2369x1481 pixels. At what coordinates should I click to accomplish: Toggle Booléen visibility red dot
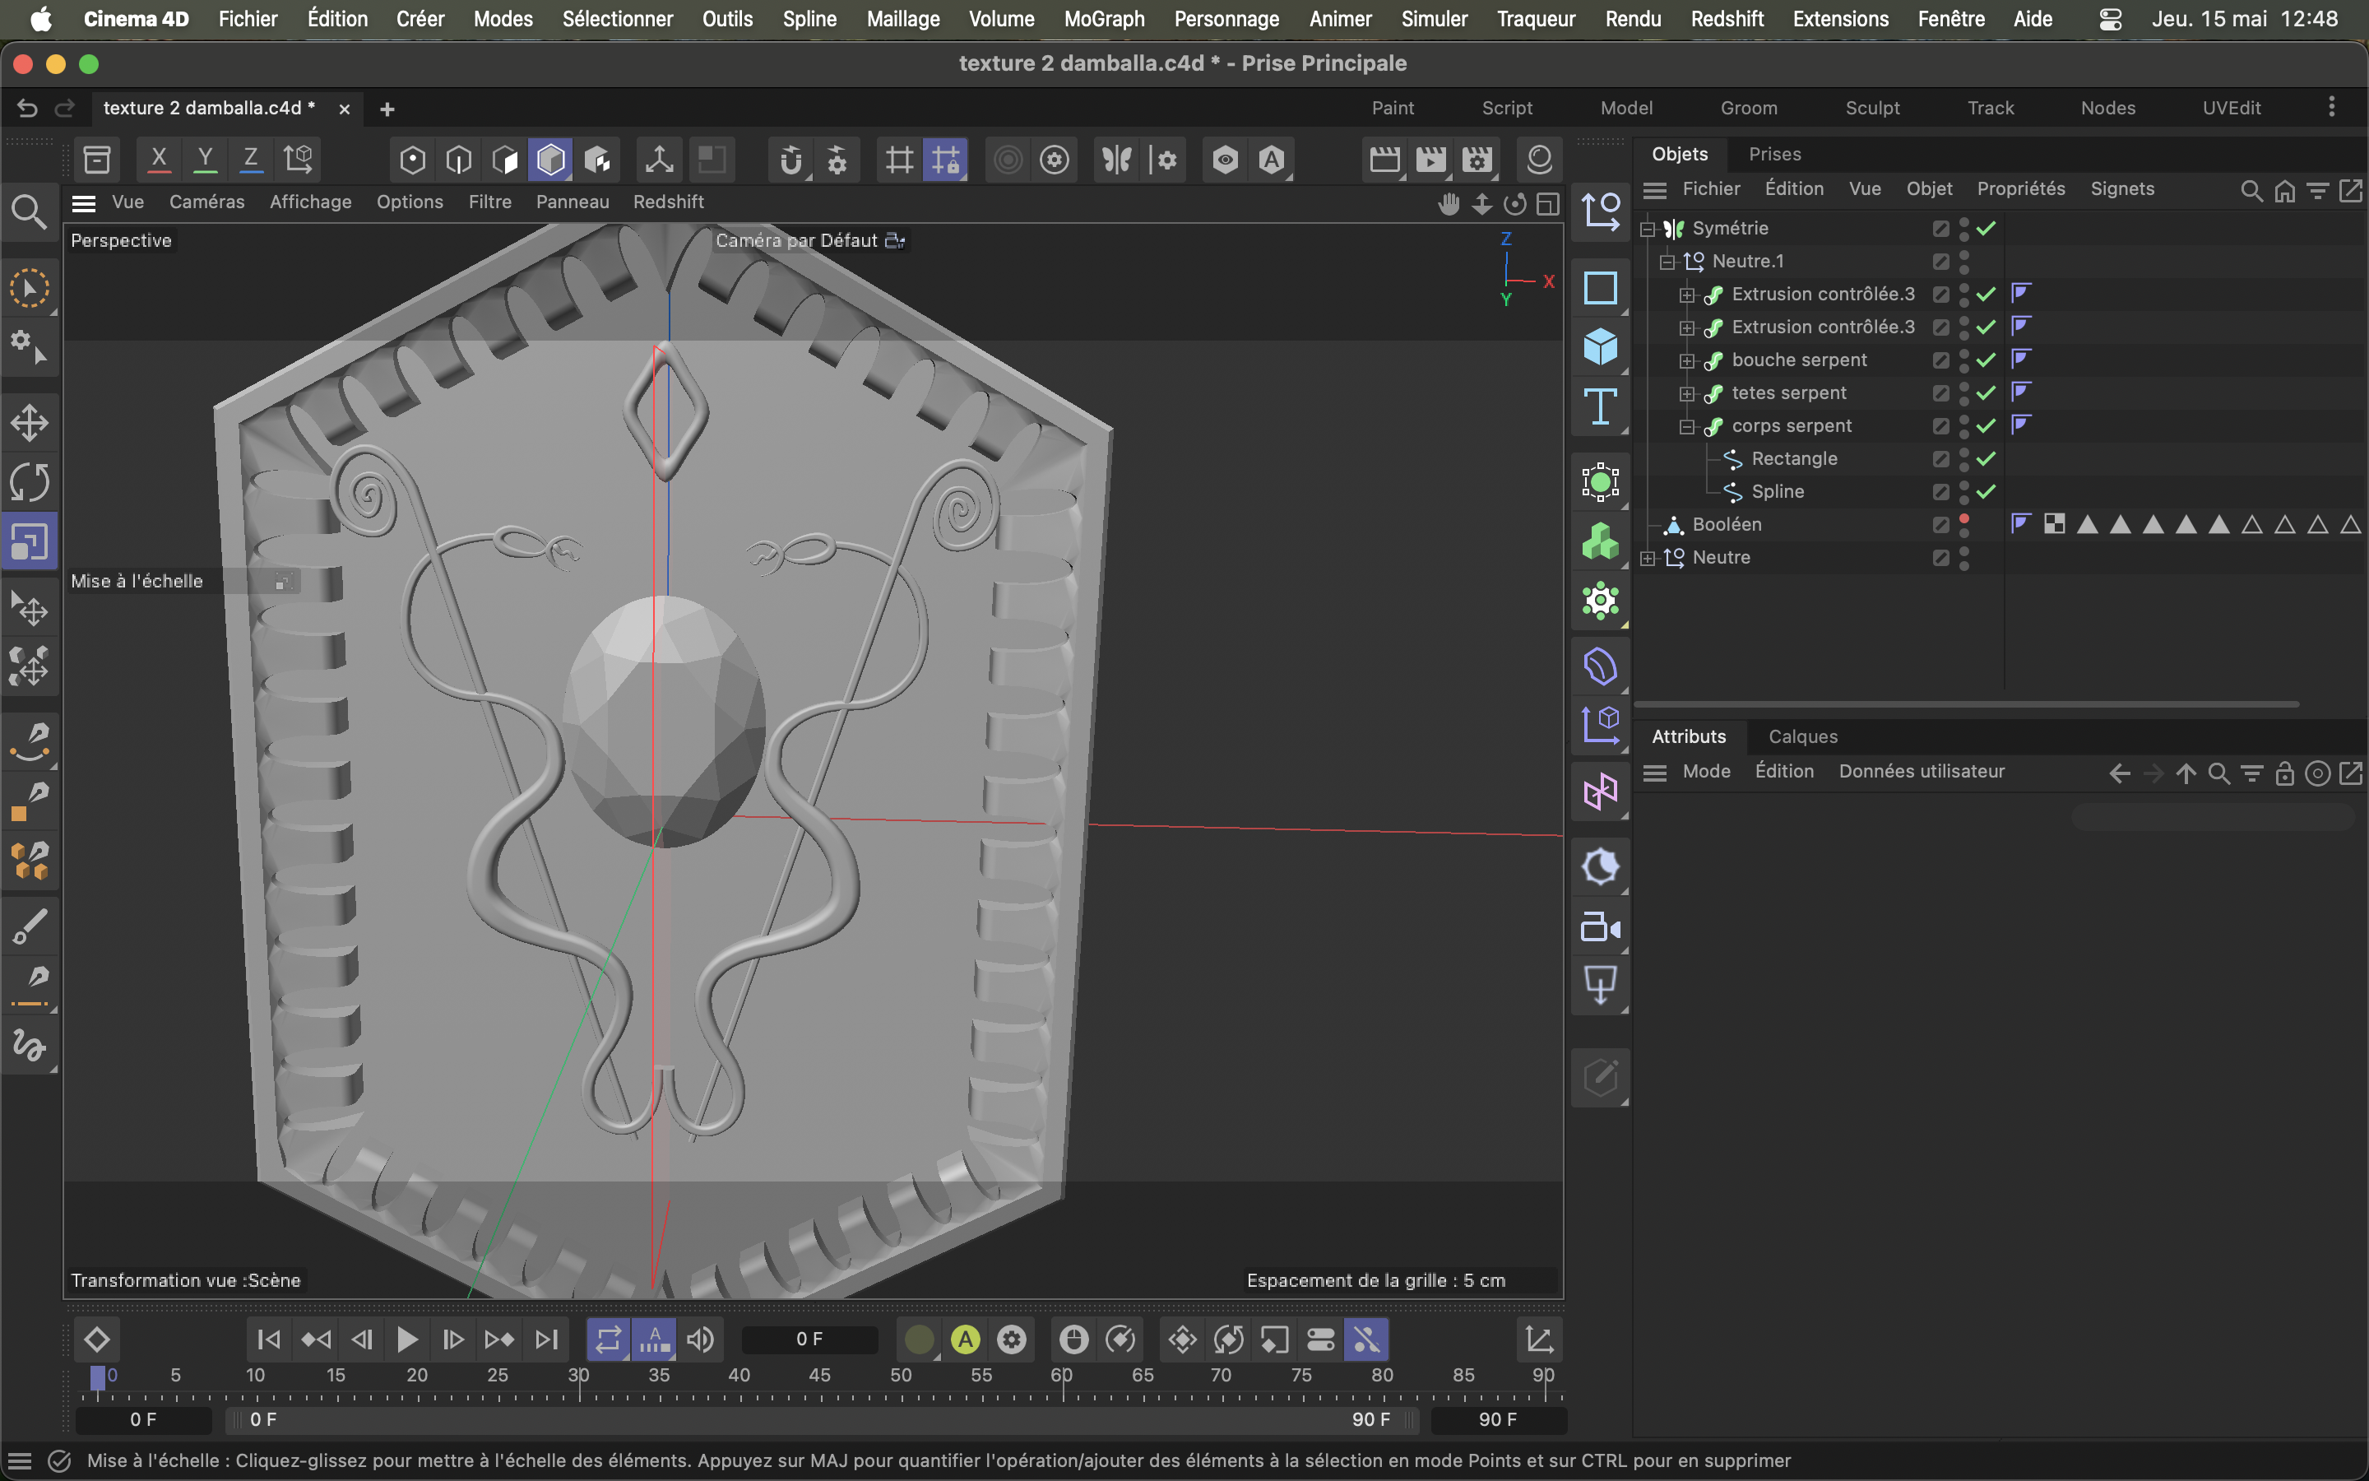pyautogui.click(x=1963, y=519)
